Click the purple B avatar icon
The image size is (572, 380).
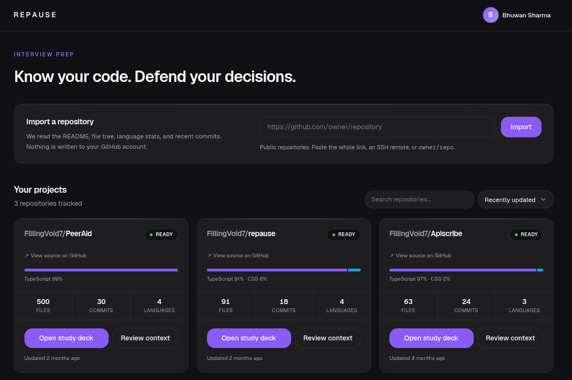(491, 15)
